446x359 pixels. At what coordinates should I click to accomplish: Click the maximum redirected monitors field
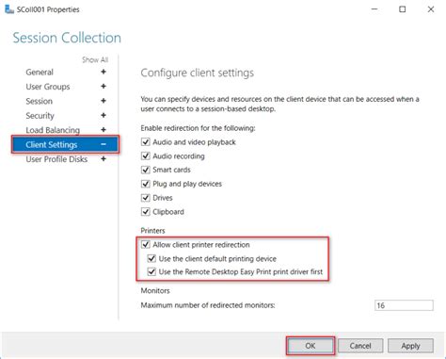[x=404, y=305]
